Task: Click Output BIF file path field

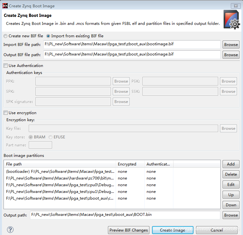Action: [132, 55]
